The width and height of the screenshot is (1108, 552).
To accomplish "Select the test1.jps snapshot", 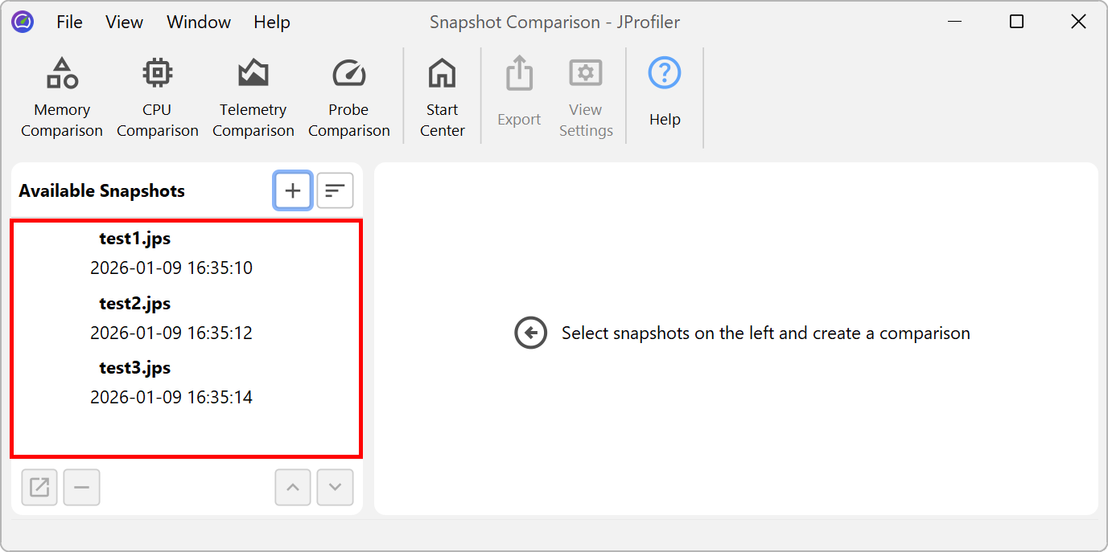I will tap(171, 252).
